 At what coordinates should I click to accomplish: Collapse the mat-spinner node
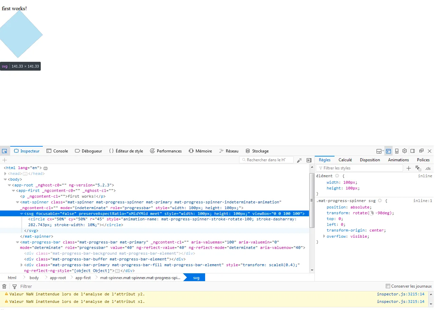(x=18, y=202)
